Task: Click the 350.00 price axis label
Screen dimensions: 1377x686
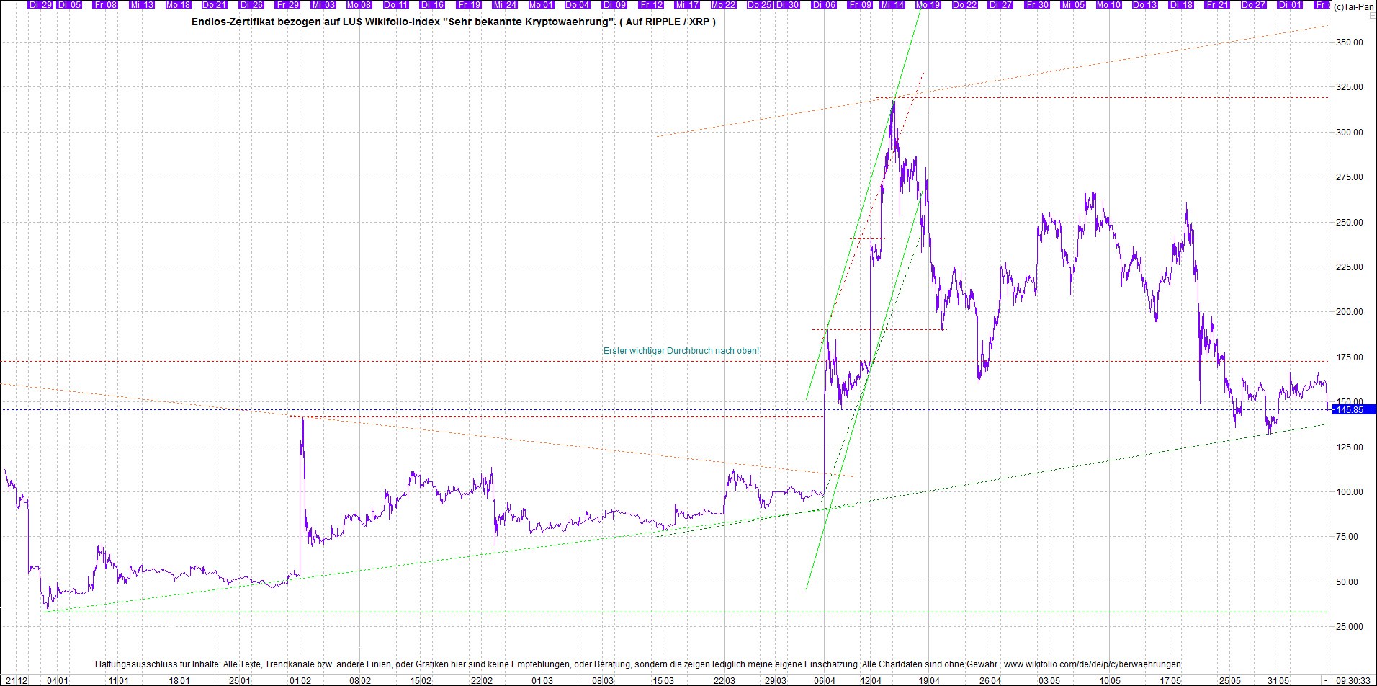Action: [x=1349, y=43]
